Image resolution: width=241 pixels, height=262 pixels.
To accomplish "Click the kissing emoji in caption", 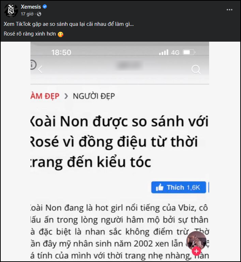I will [x=61, y=34].
